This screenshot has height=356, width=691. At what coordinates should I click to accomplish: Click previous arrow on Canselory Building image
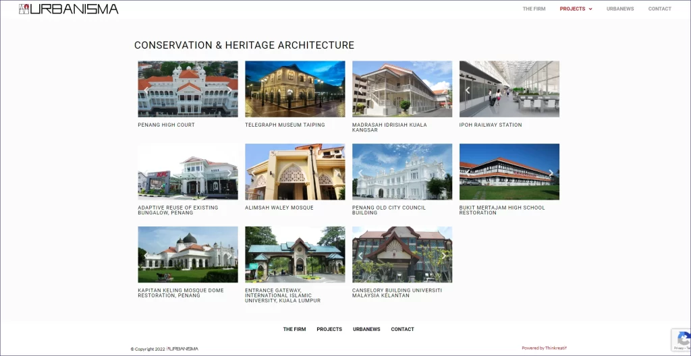click(360, 255)
